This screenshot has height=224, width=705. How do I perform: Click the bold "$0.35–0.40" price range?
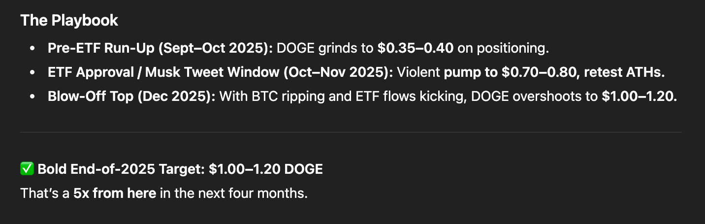(415, 48)
